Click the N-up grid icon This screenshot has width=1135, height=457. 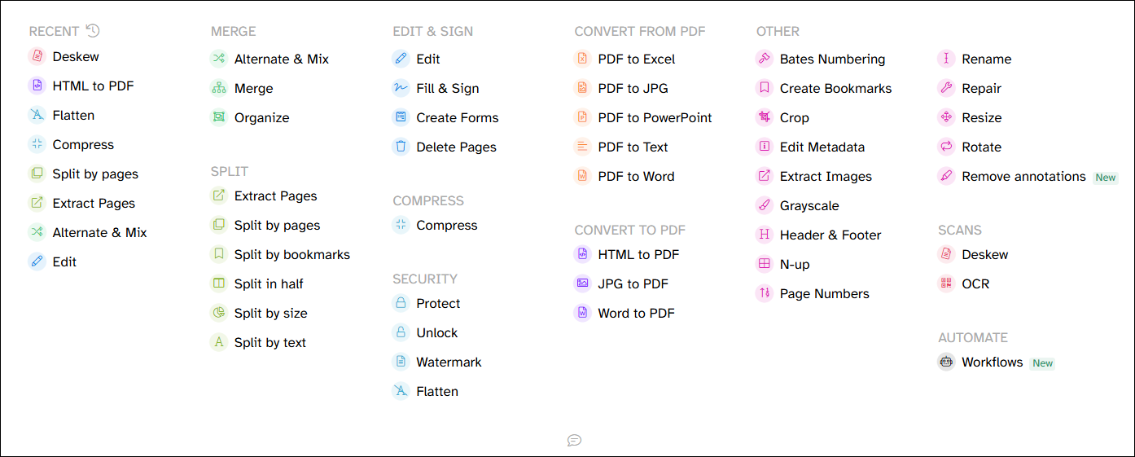pos(764,264)
